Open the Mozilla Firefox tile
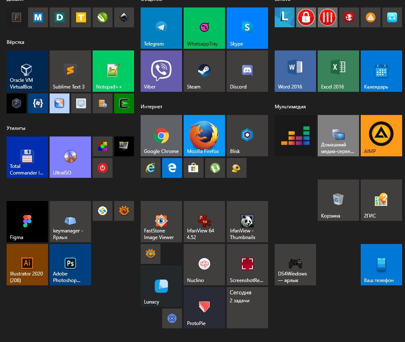Viewport: 405px width, 342px height. click(204, 136)
